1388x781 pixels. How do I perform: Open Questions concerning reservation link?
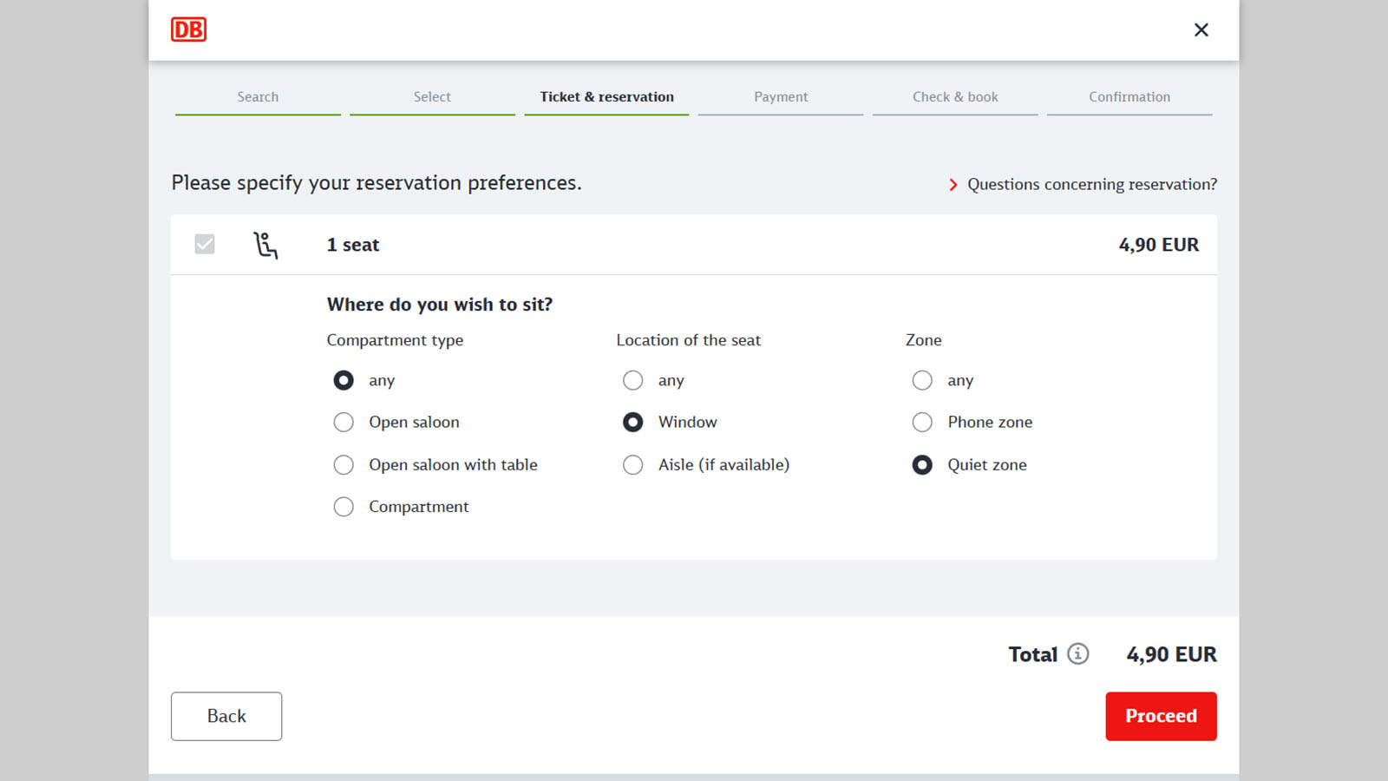(1092, 184)
